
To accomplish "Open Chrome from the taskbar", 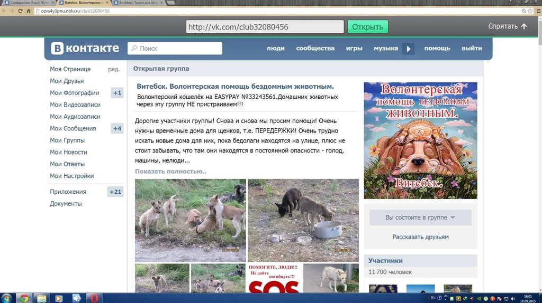I will tap(24, 298).
